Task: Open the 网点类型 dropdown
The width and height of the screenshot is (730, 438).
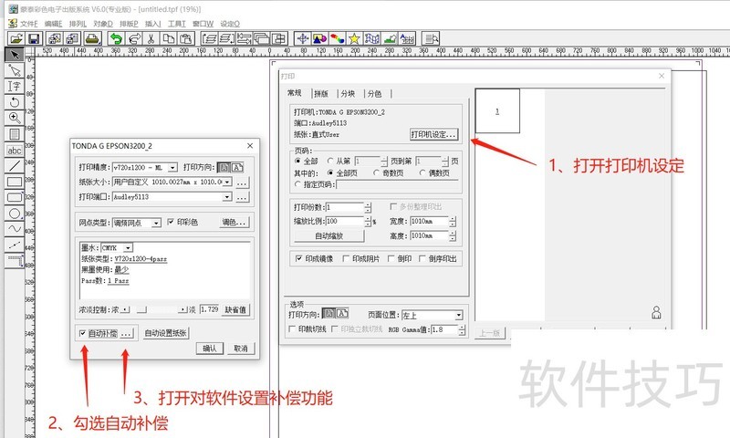Action: tap(156, 223)
